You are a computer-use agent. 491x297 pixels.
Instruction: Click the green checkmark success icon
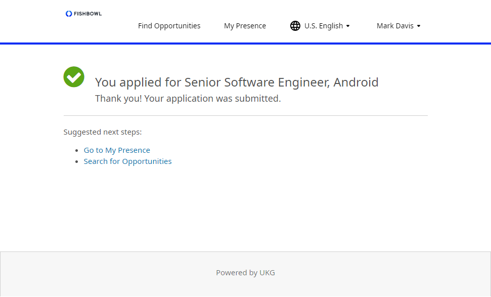coord(74,77)
